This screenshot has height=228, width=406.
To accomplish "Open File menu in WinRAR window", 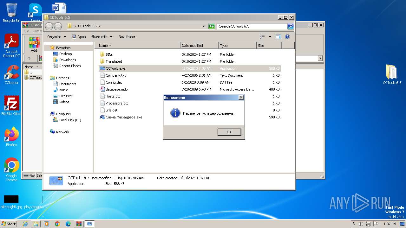I will 26,31.
